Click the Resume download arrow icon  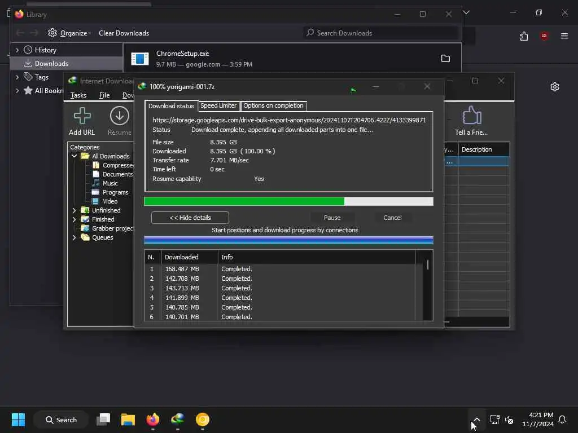pyautogui.click(x=120, y=116)
